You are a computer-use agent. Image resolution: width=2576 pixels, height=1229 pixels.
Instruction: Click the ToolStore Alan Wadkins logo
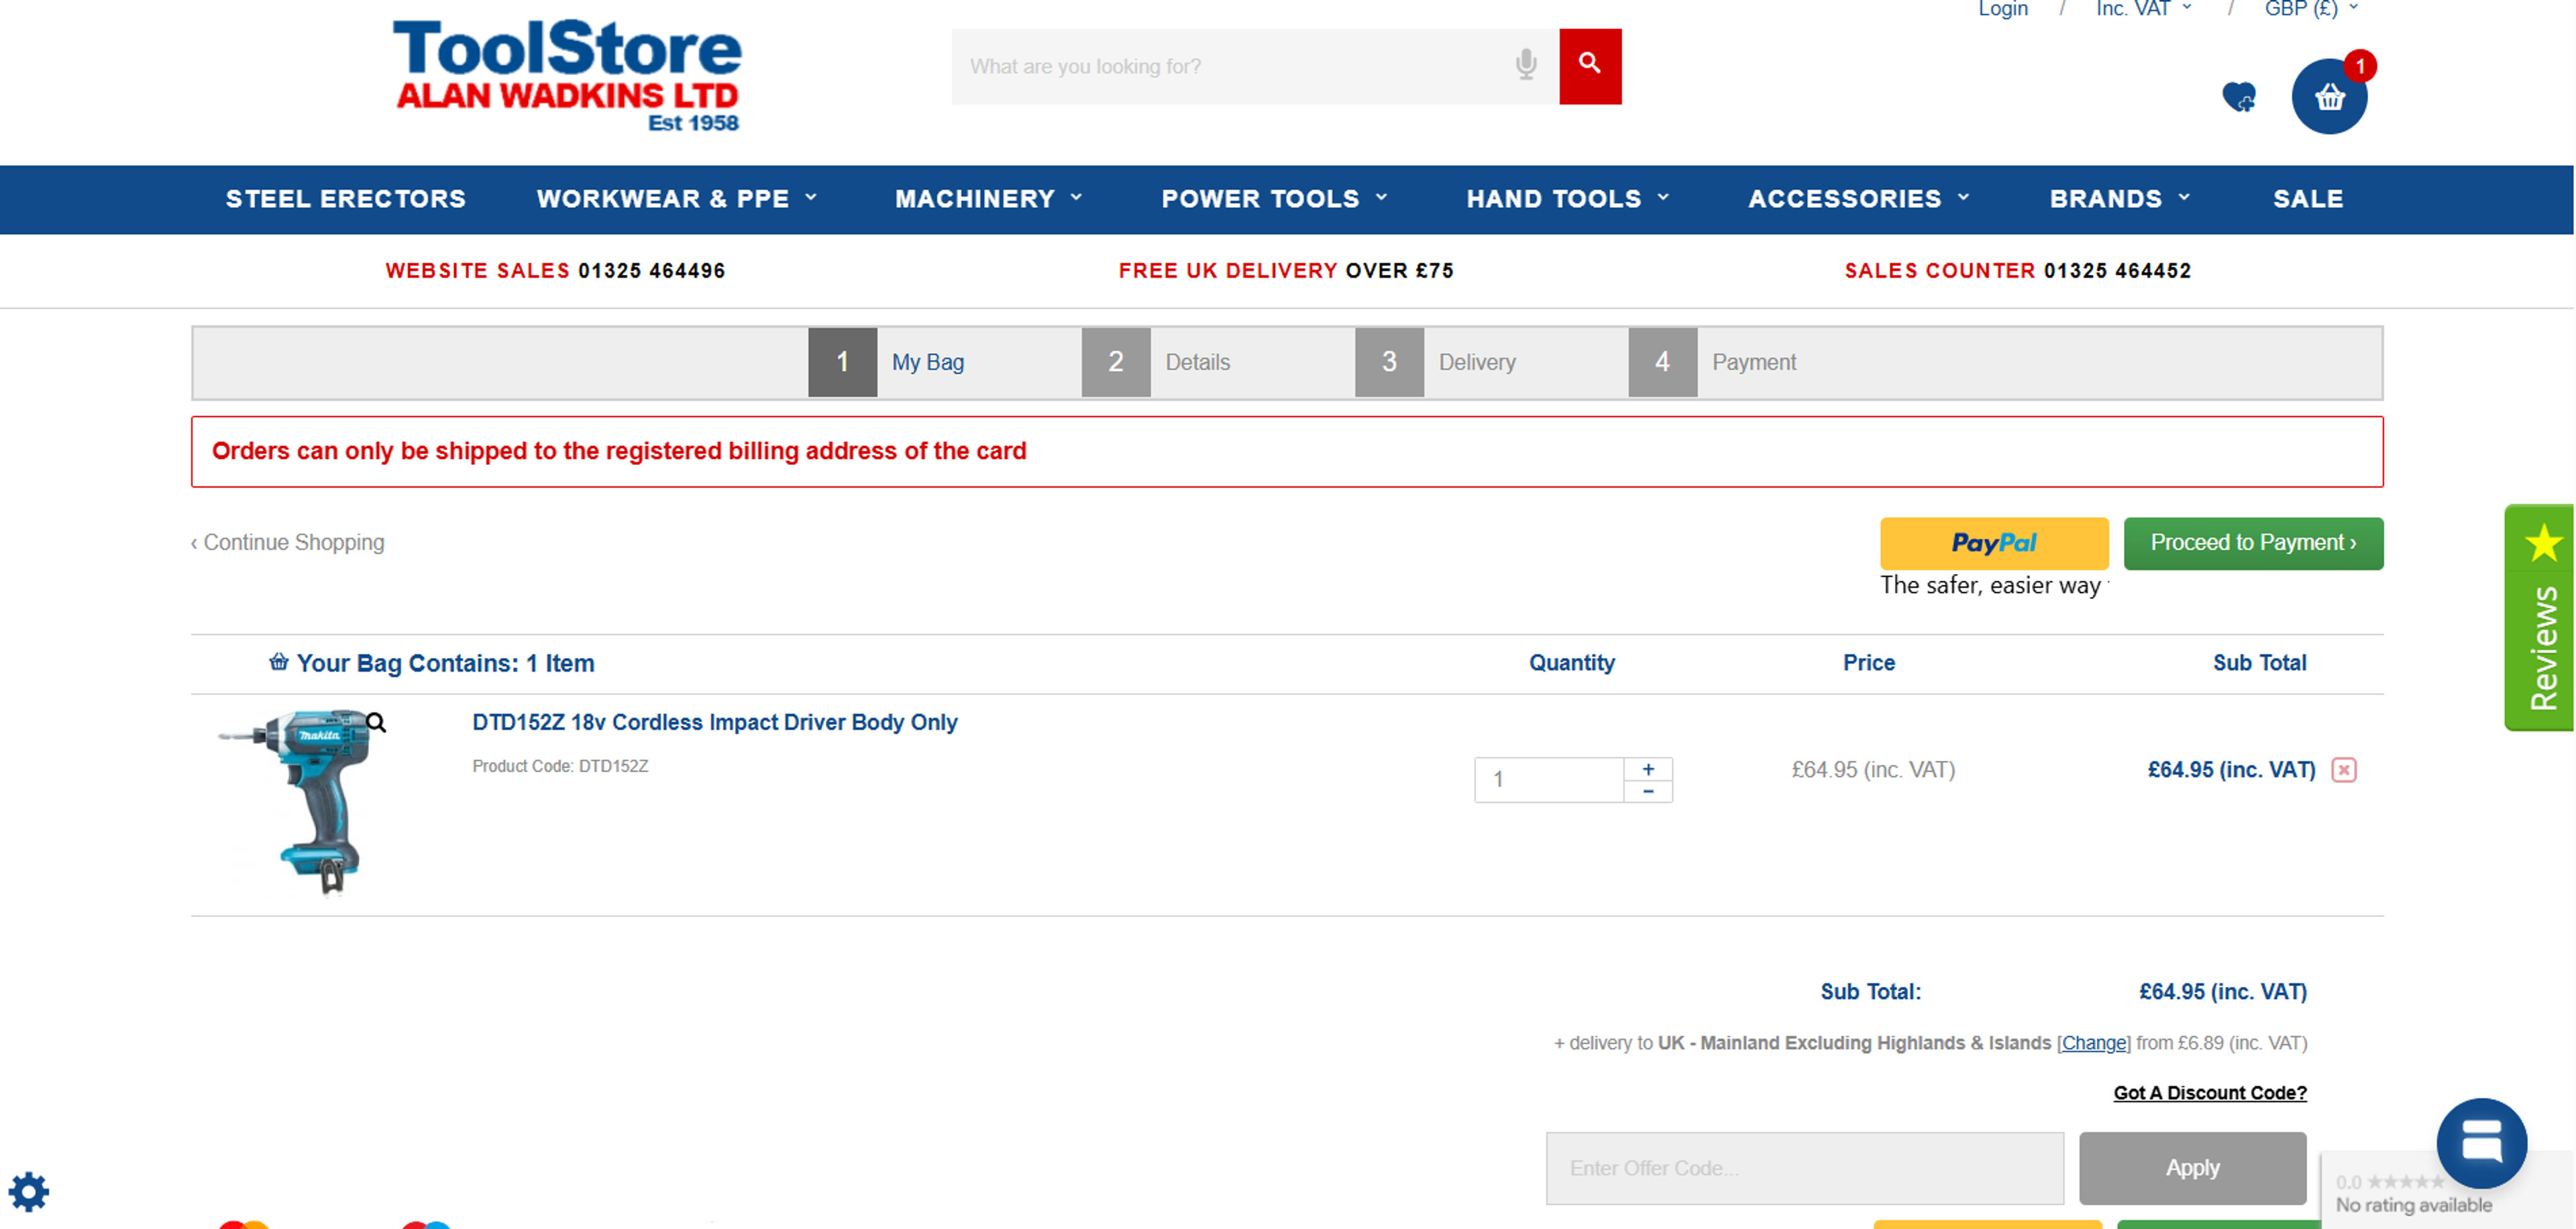click(x=567, y=76)
